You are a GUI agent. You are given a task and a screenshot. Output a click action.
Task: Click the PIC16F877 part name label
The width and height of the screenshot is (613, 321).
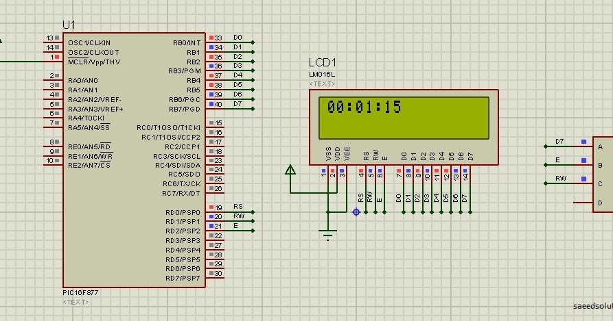pos(80,292)
